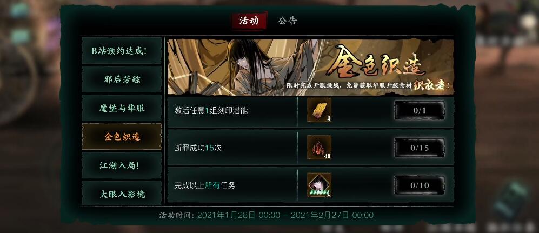Image resolution: width=539 pixels, height=233 pixels.
Task: Click the 活动时间 date range text
Action: point(266,215)
